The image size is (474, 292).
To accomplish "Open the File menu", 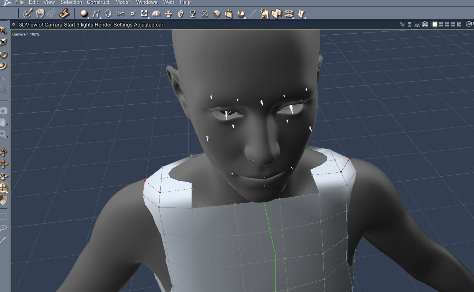I will [19, 2].
